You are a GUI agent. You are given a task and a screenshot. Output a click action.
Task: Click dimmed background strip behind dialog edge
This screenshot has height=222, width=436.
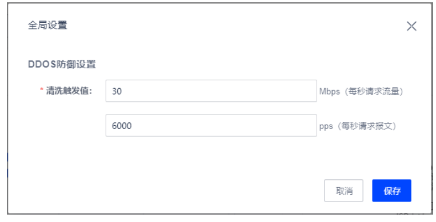pyautogui.click(x=434, y=111)
